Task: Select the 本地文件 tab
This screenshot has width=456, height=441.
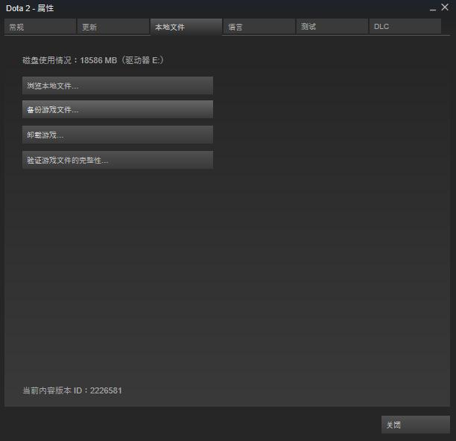Action: 186,27
